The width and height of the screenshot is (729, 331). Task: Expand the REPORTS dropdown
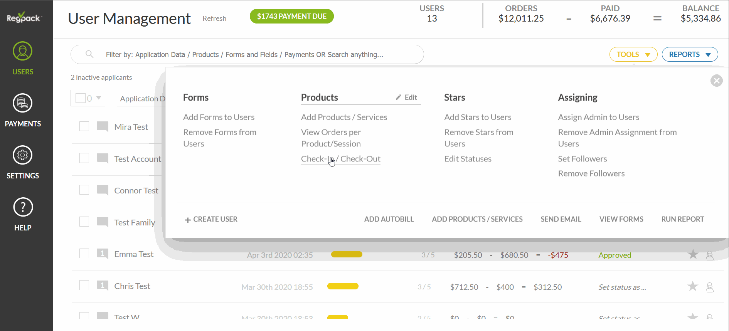pos(689,54)
